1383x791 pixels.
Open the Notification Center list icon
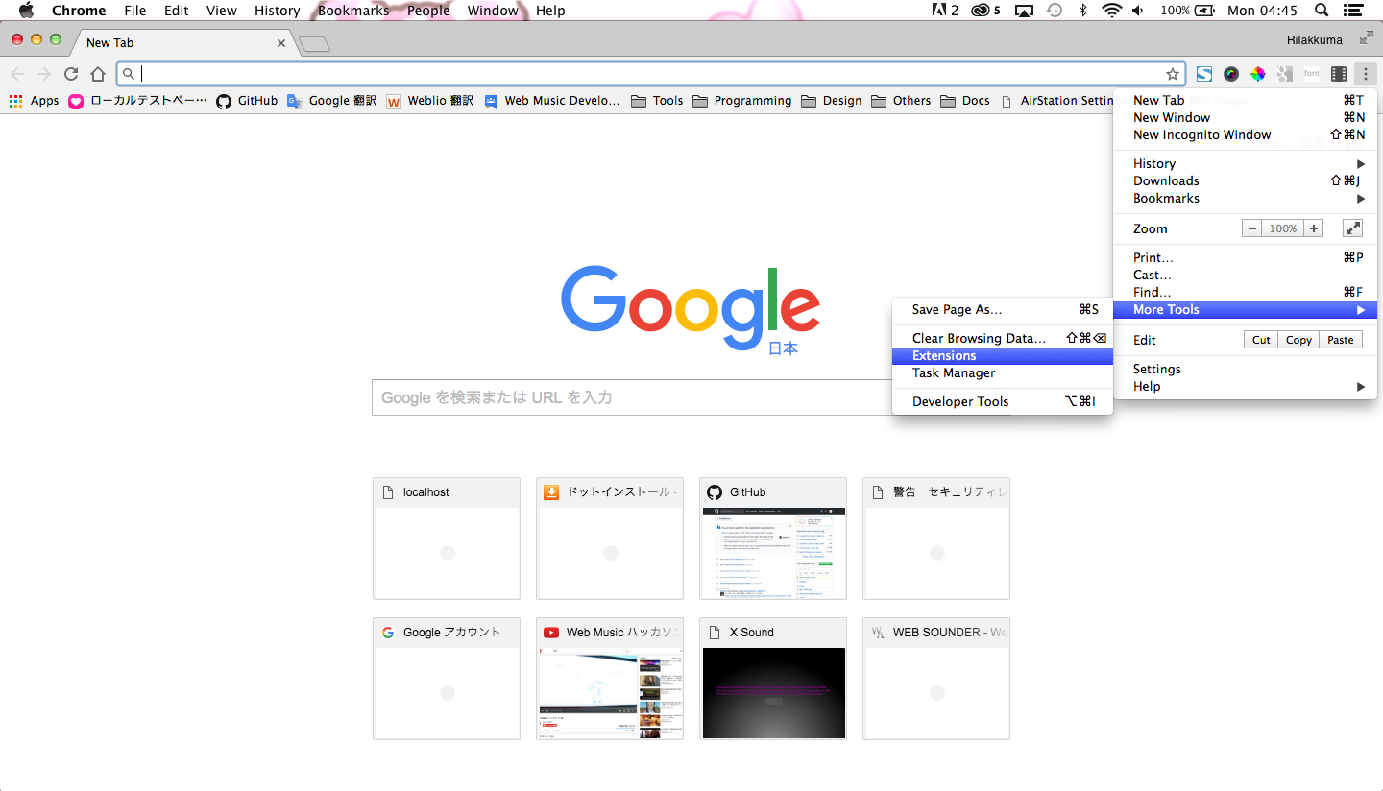1353,11
